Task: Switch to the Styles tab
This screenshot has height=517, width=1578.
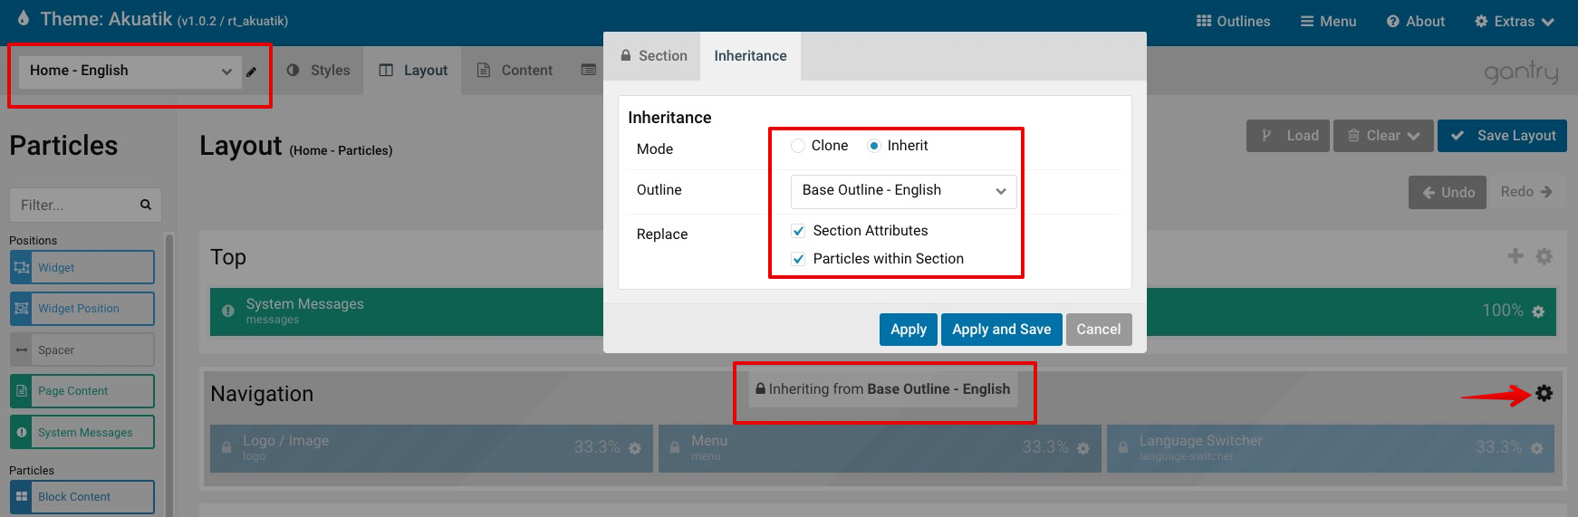Action: (x=318, y=71)
